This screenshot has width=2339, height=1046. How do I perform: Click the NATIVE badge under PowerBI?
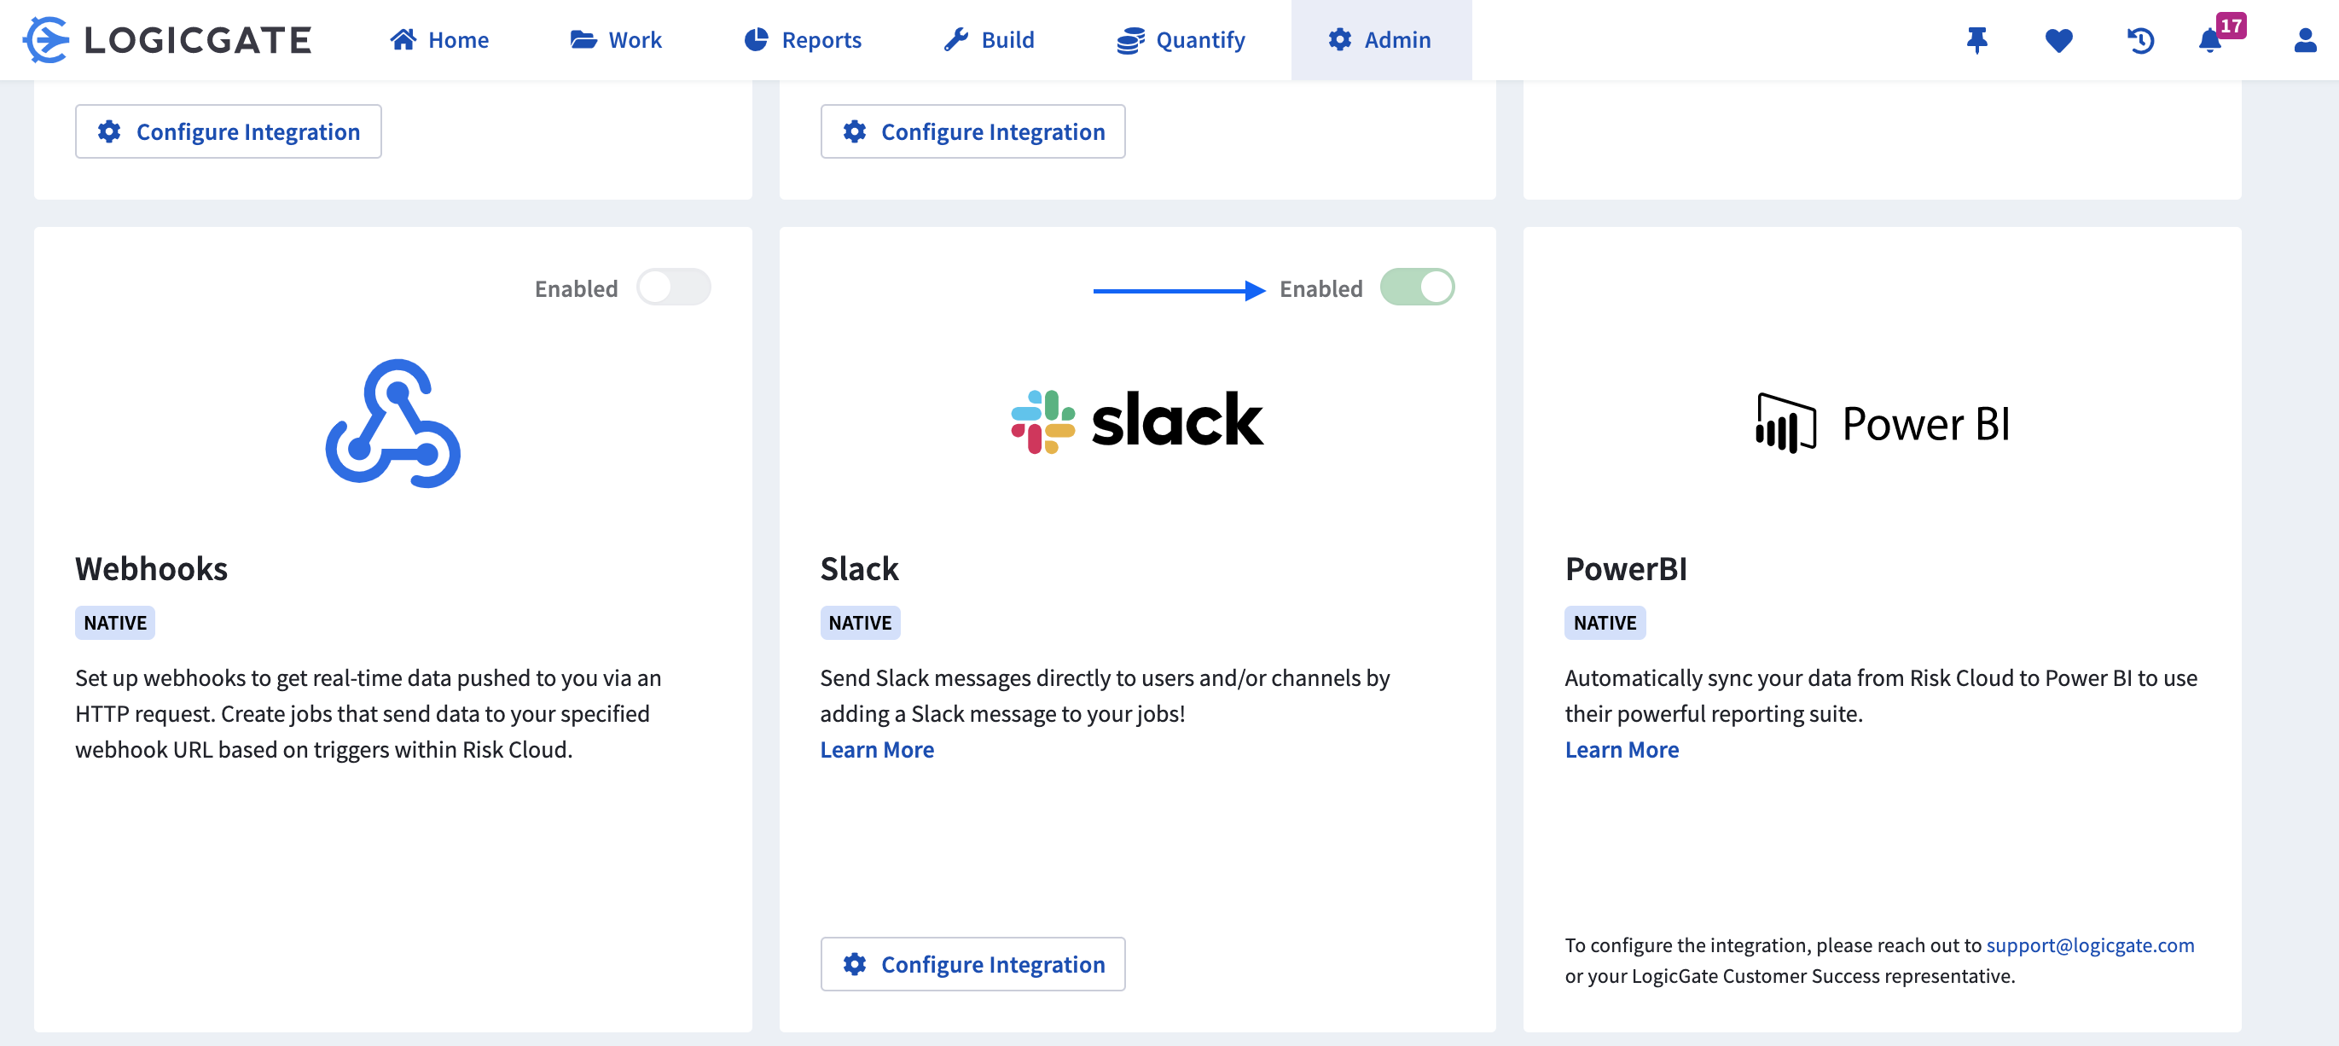[x=1605, y=623]
